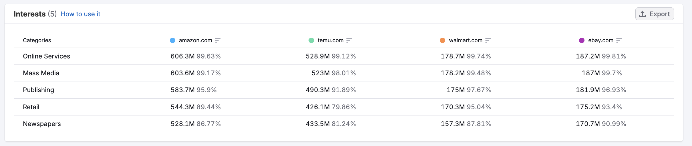Select the orange walmart.com color dot
692x146 pixels.
pyautogui.click(x=442, y=40)
